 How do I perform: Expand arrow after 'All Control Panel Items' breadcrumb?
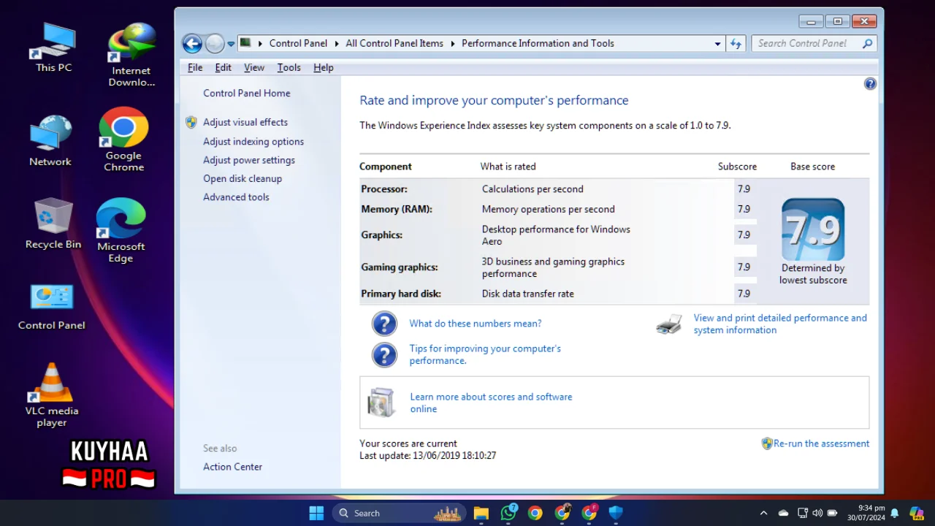point(453,44)
